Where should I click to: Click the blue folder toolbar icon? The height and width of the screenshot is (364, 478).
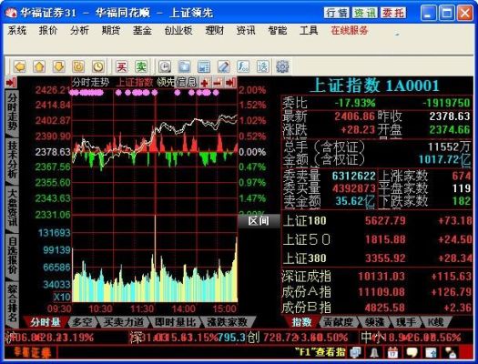click(185, 66)
